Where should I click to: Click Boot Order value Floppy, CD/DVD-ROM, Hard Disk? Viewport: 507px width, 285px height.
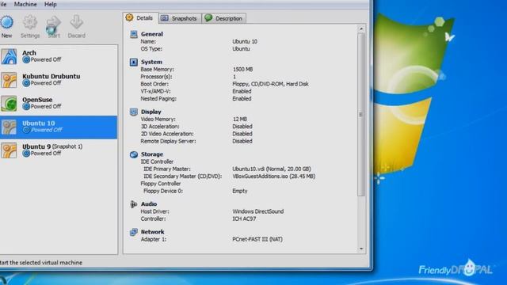pos(270,84)
